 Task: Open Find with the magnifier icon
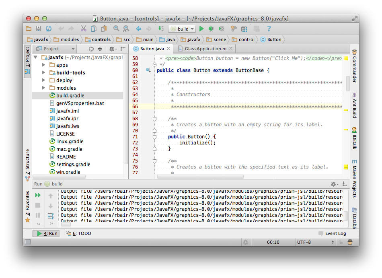point(116,29)
